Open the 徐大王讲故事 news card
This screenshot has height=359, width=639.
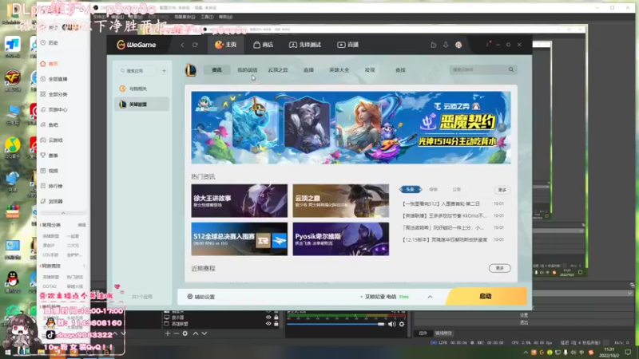[x=239, y=201]
